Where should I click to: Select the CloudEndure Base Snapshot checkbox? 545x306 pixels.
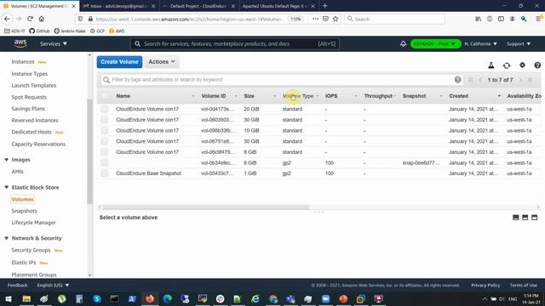click(x=104, y=173)
